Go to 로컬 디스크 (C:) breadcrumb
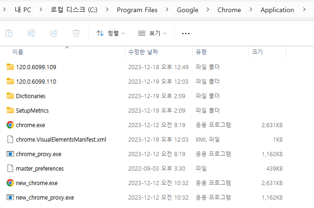314x208 pixels. pos(74,10)
